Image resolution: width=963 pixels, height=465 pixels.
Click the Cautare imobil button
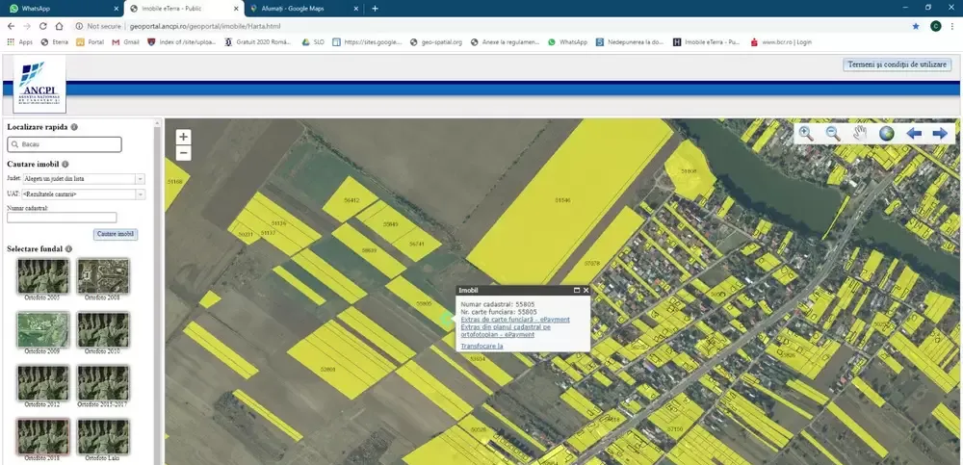point(115,234)
